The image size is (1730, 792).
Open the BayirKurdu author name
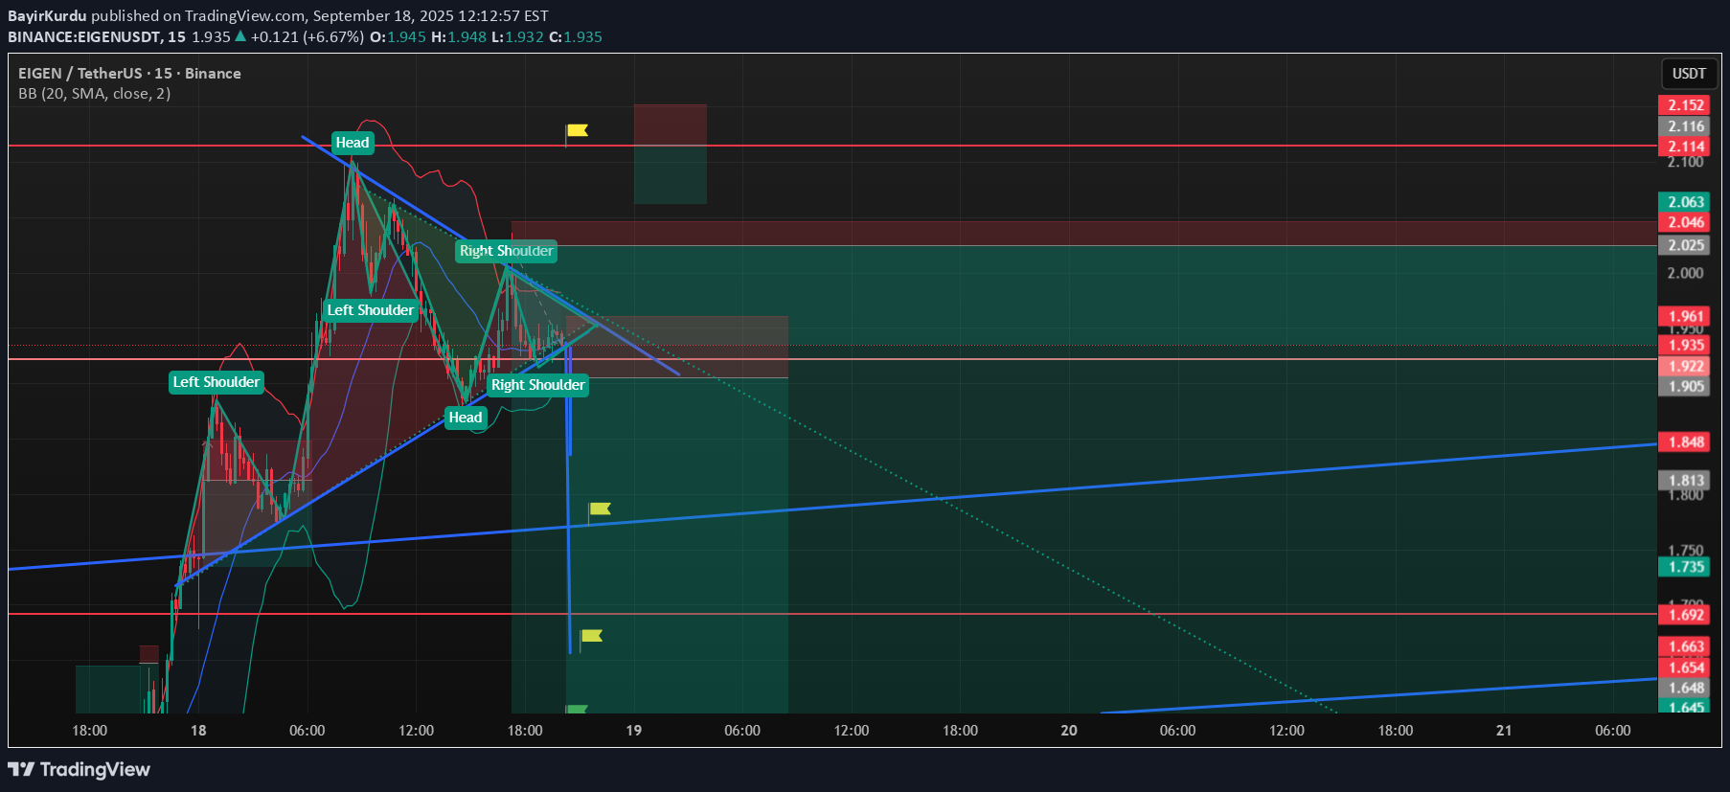click(x=47, y=16)
